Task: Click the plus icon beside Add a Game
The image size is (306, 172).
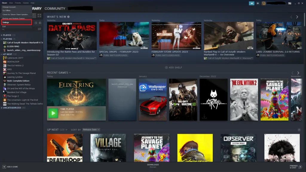Action: [4, 167]
